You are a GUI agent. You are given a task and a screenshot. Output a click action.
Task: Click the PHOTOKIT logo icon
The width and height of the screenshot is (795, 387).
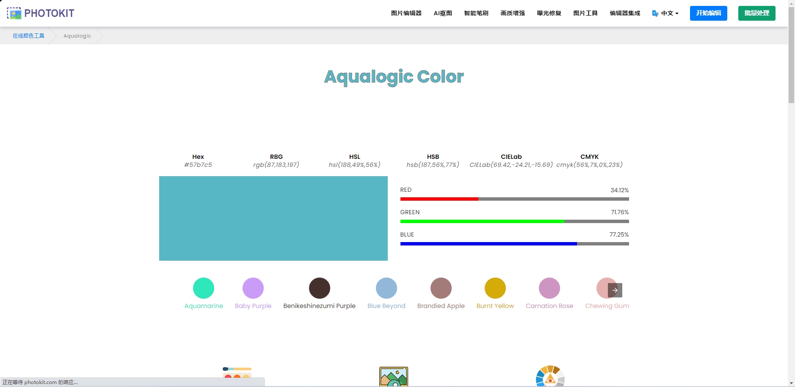[x=14, y=13]
